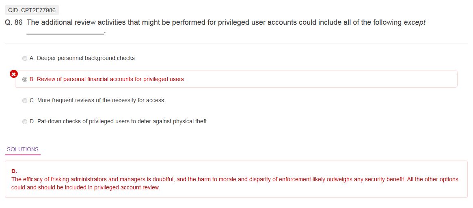Click the italic word 'except' in question

(x=414, y=23)
